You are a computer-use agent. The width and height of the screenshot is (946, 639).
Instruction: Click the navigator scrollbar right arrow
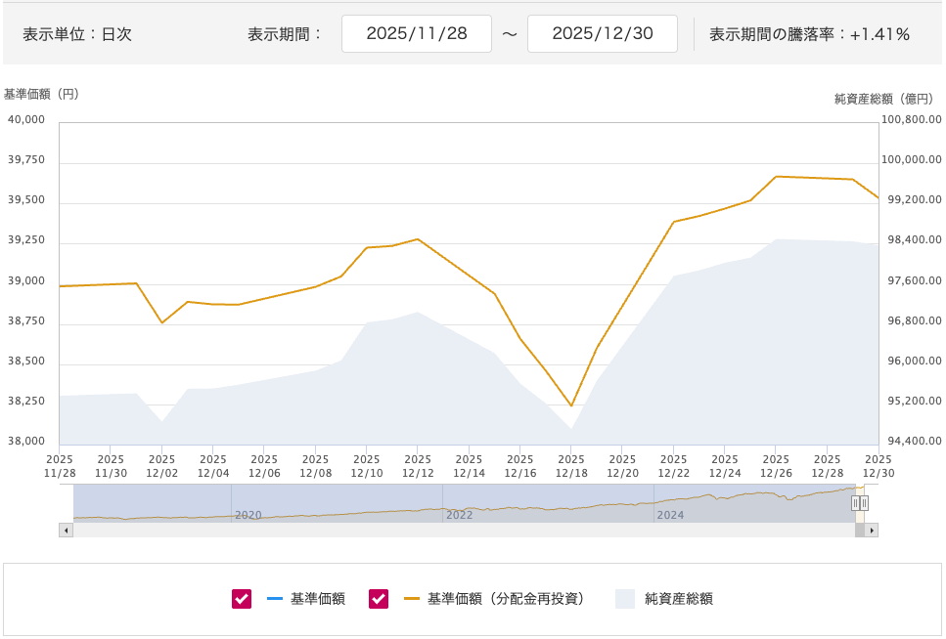[x=871, y=531]
